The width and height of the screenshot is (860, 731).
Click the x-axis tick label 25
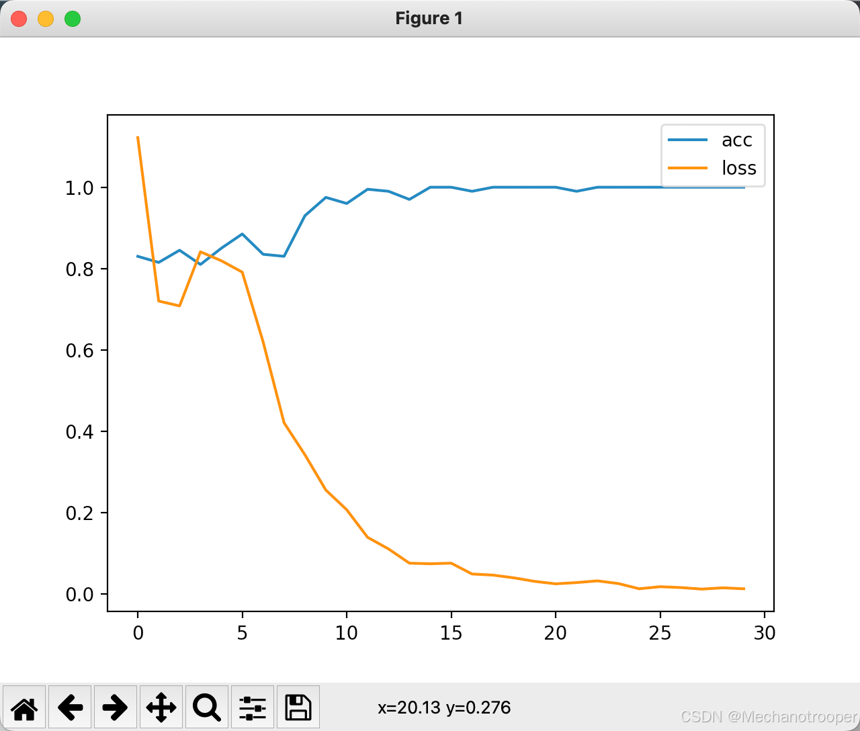tap(660, 633)
